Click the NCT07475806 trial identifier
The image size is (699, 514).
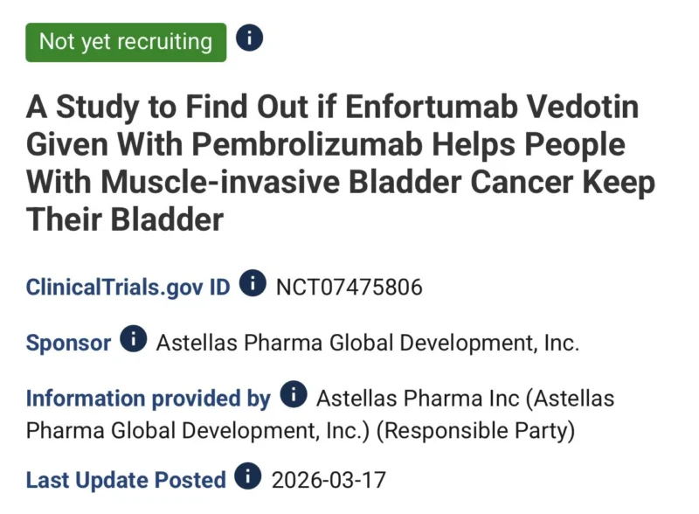[349, 287]
